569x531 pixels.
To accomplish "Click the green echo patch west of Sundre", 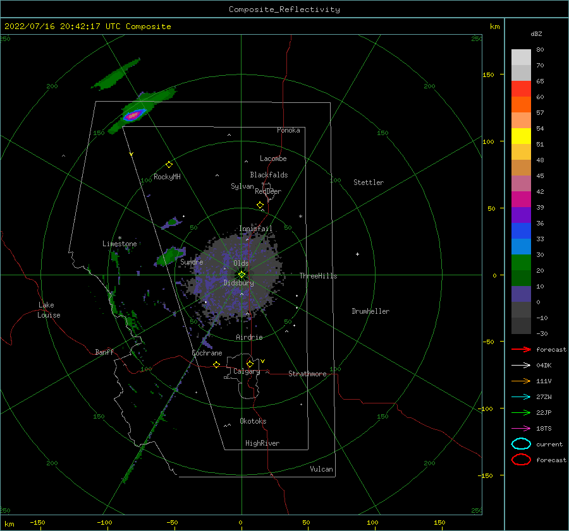I will pos(169,256).
